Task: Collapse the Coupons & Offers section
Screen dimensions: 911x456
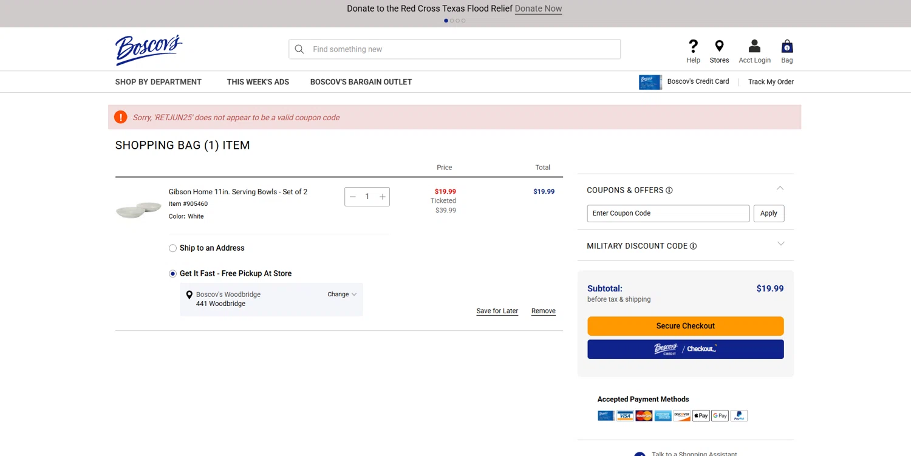Action: click(780, 188)
